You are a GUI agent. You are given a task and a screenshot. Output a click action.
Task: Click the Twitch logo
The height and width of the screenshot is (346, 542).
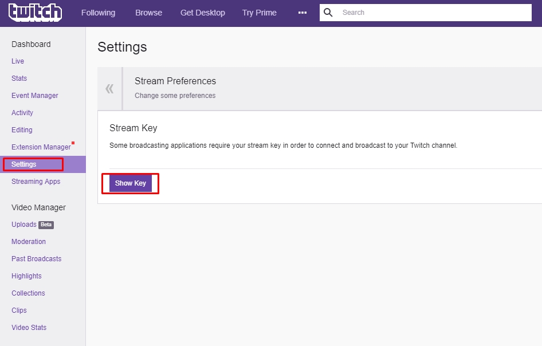click(x=35, y=13)
